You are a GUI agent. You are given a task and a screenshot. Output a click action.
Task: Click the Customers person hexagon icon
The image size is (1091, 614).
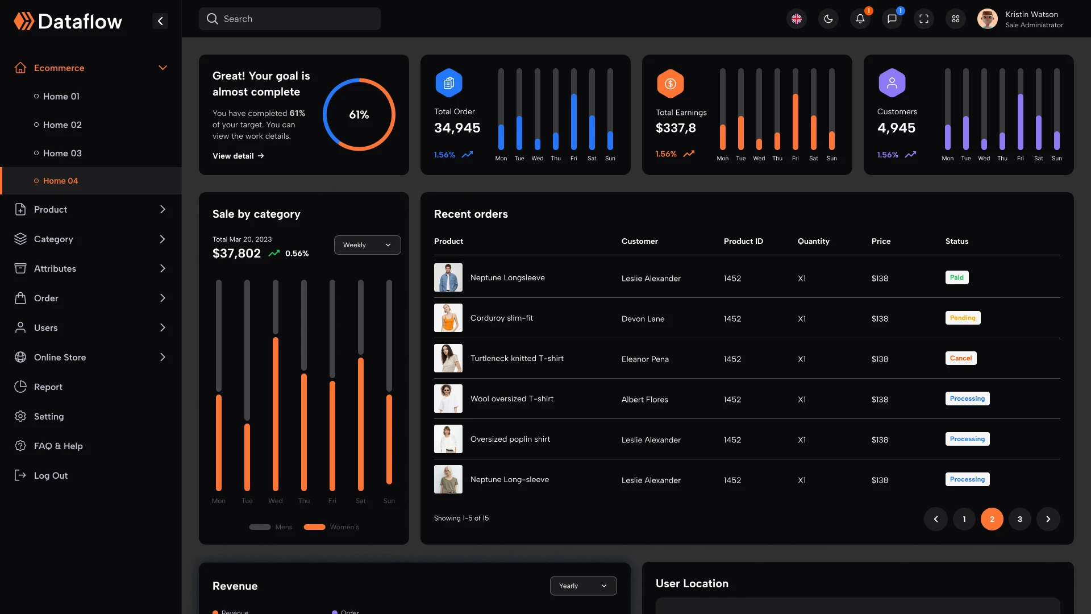click(x=892, y=84)
